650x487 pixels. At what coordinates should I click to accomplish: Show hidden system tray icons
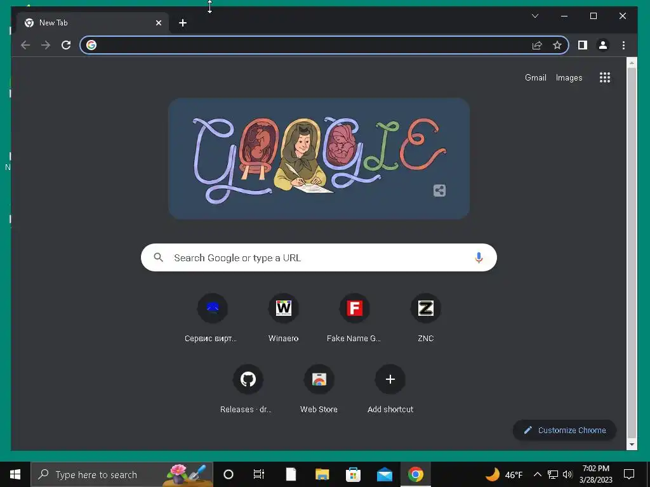537,474
